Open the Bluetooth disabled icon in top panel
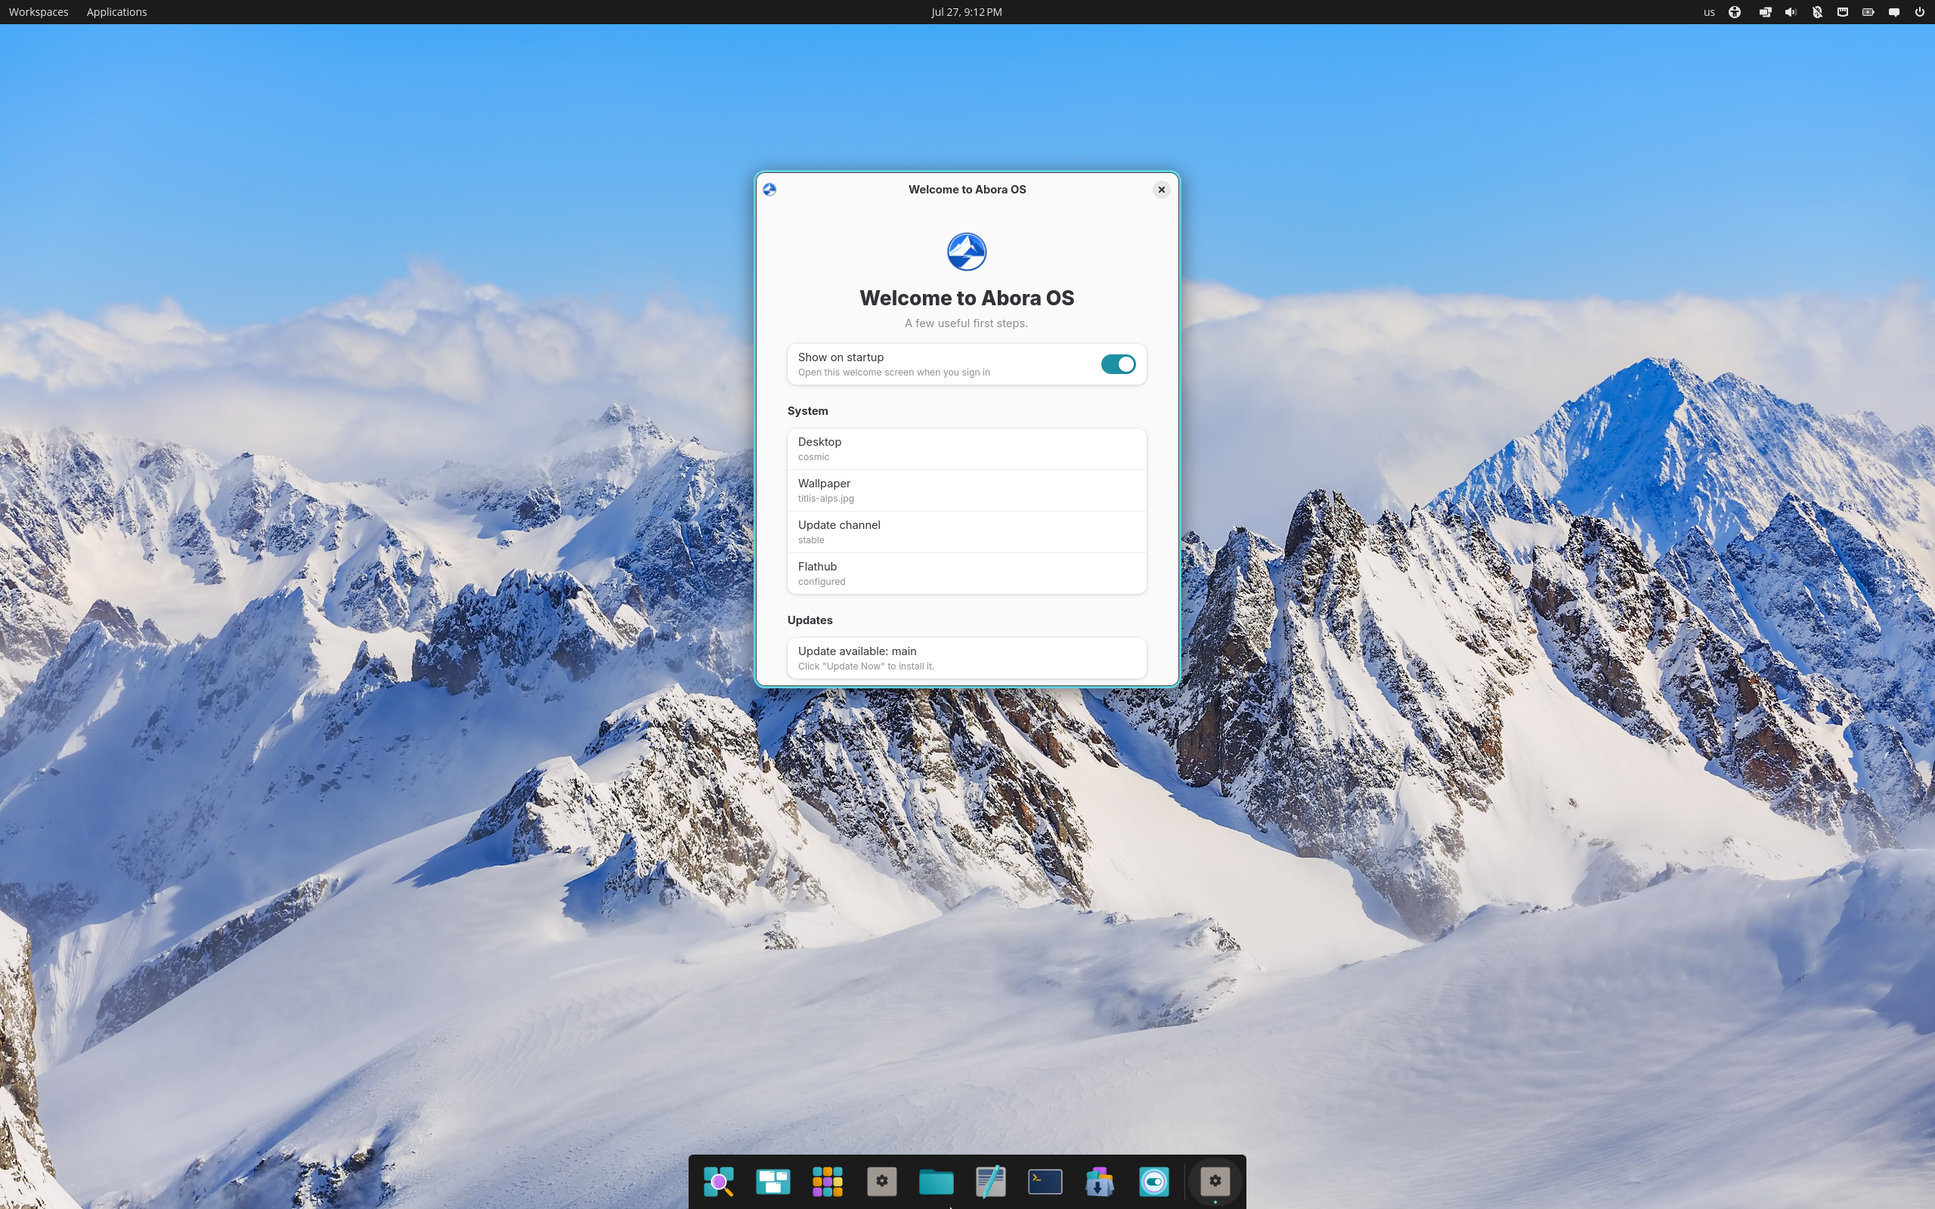Image resolution: width=1935 pixels, height=1209 pixels. click(1816, 12)
